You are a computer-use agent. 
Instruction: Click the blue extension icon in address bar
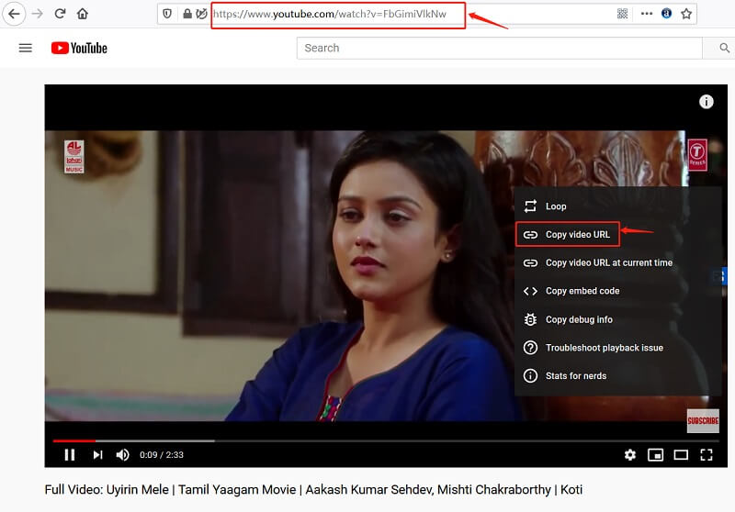666,14
